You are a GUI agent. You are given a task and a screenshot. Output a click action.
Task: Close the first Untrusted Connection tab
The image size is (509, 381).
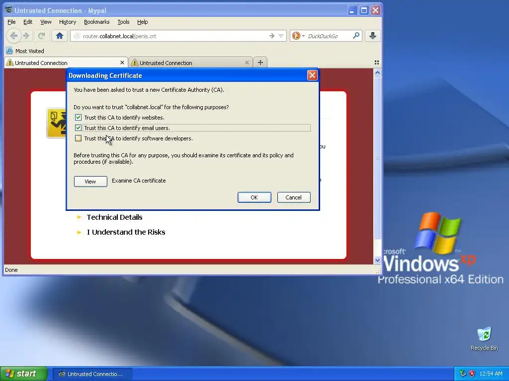[x=122, y=63]
